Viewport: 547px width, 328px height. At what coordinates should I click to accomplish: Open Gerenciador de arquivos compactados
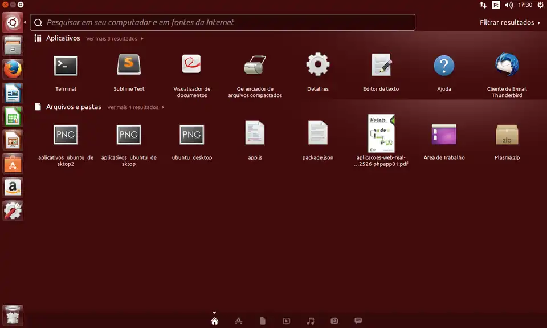[255, 64]
